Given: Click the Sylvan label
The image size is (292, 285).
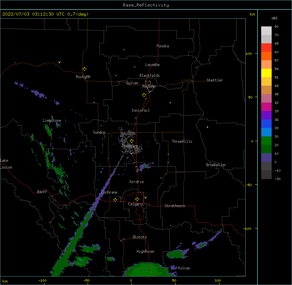Looking at the screenshot, I should point(132,83).
